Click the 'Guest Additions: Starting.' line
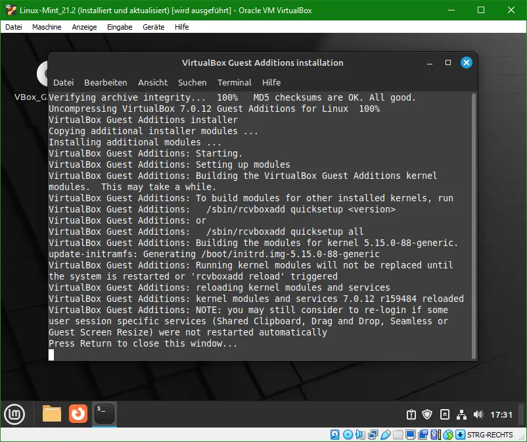Image resolution: width=527 pixels, height=442 pixels. pyautogui.click(x=145, y=153)
